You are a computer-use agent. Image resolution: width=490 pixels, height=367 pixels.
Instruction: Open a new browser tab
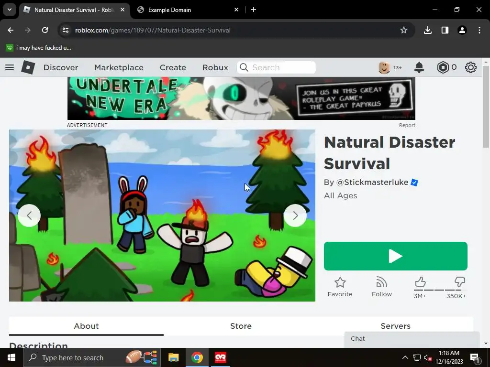point(254,10)
